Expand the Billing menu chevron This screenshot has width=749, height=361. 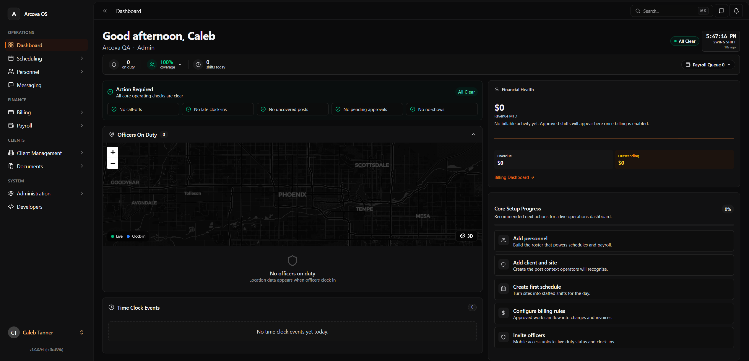[x=82, y=112]
